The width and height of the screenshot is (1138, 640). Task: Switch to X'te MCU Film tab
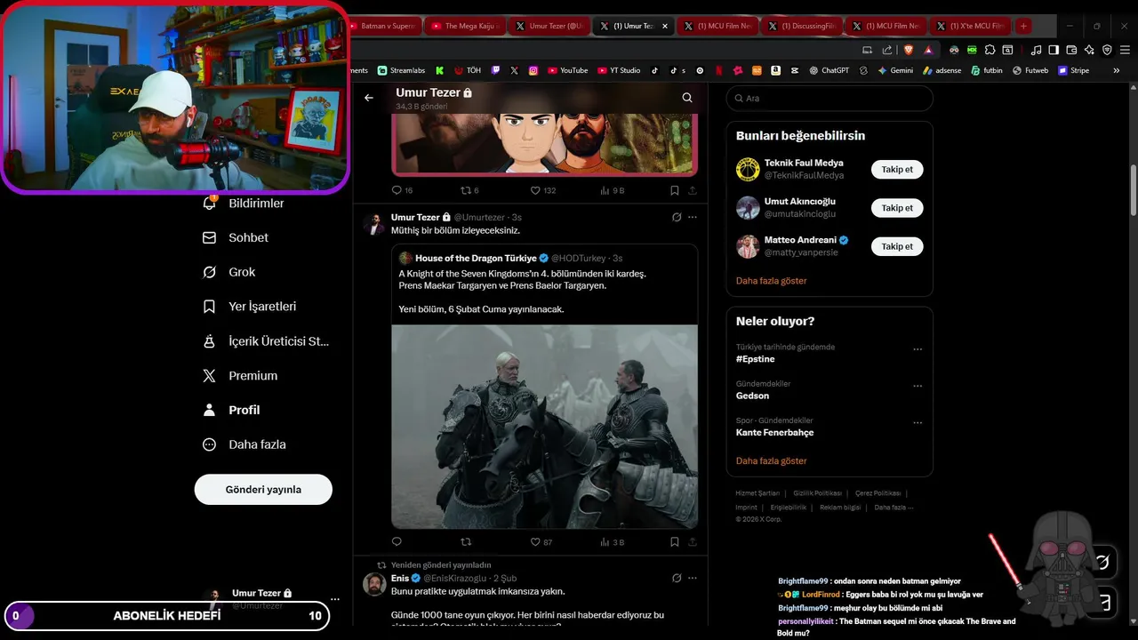pos(969,26)
